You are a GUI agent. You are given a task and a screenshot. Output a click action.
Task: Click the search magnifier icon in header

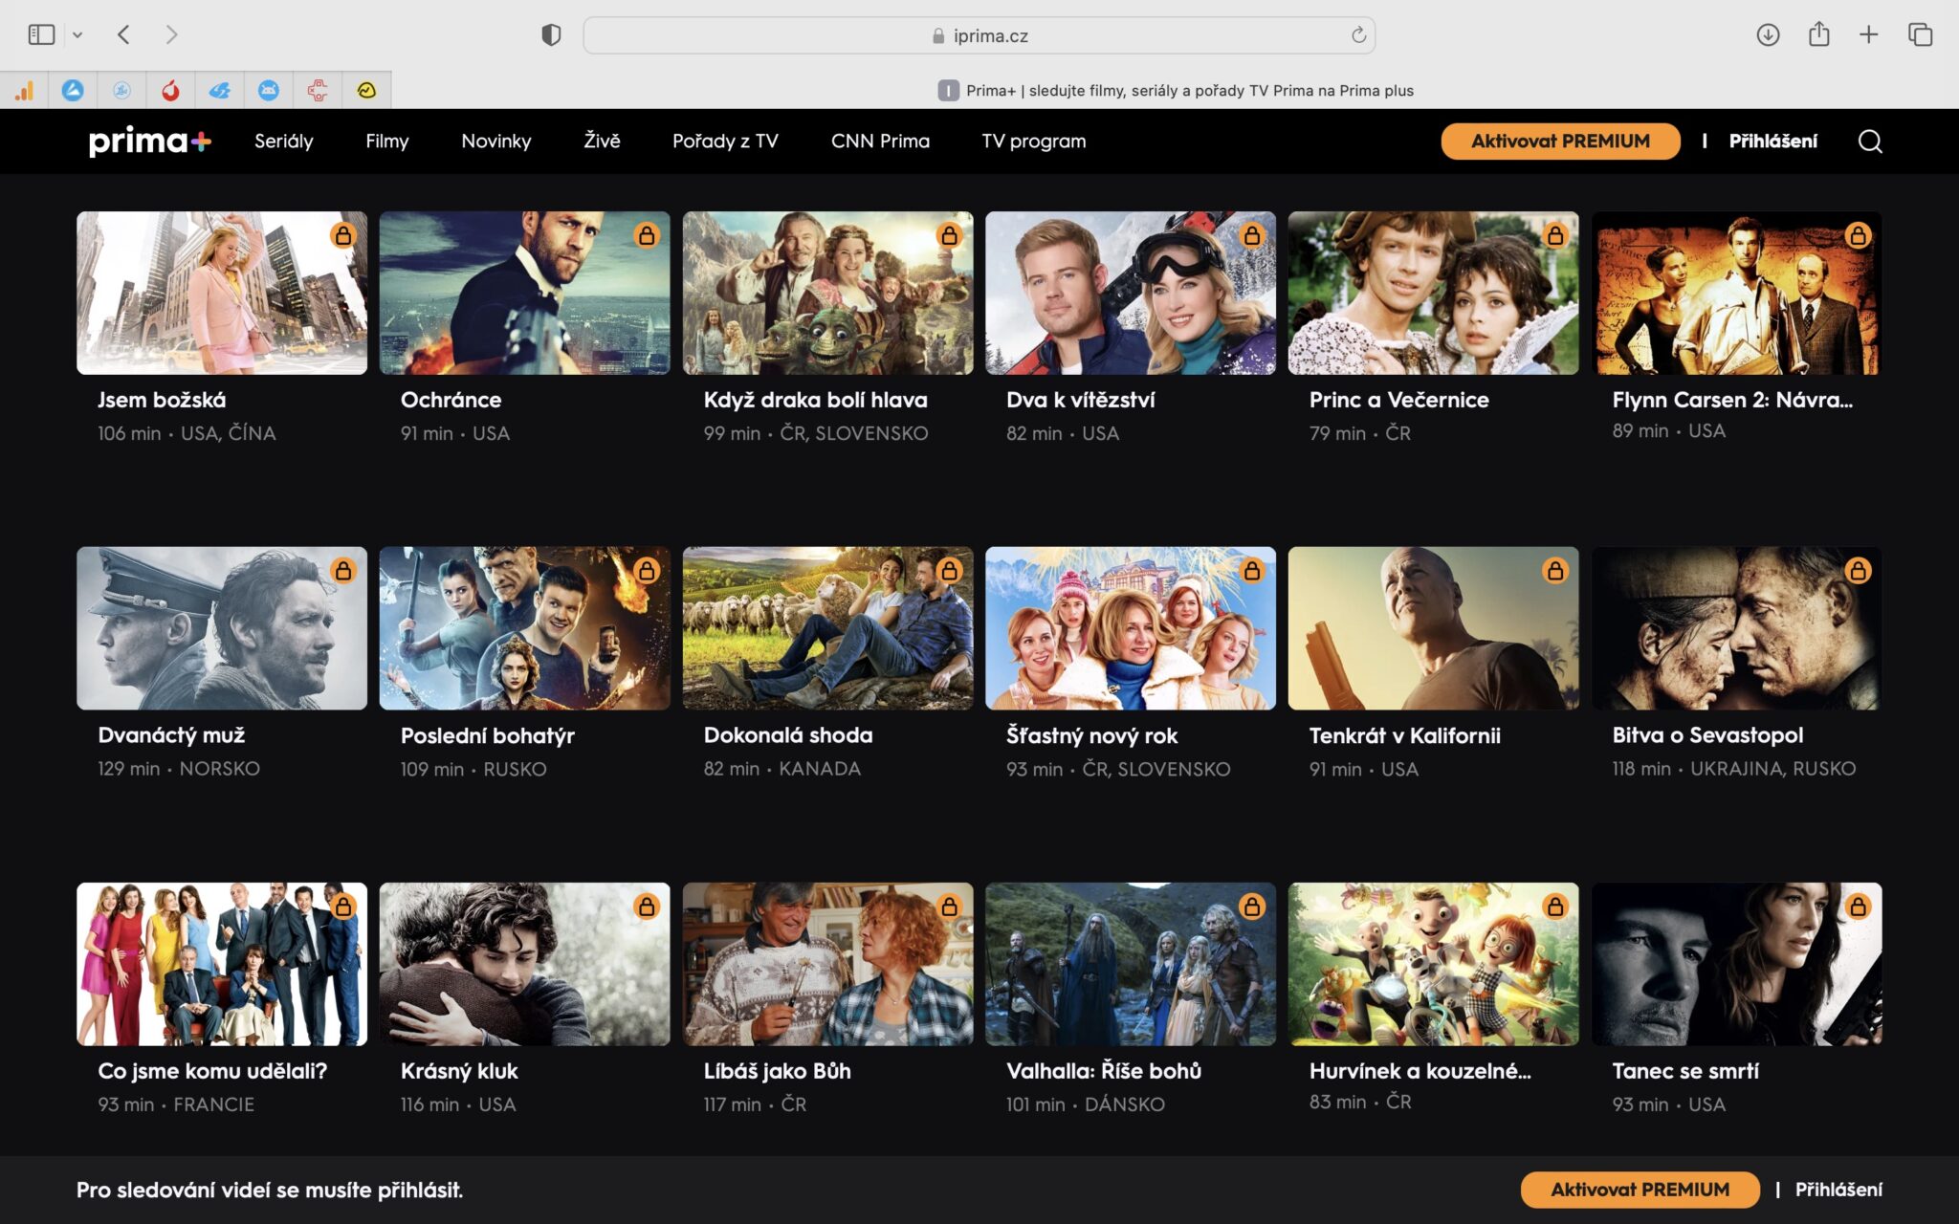[1870, 142]
